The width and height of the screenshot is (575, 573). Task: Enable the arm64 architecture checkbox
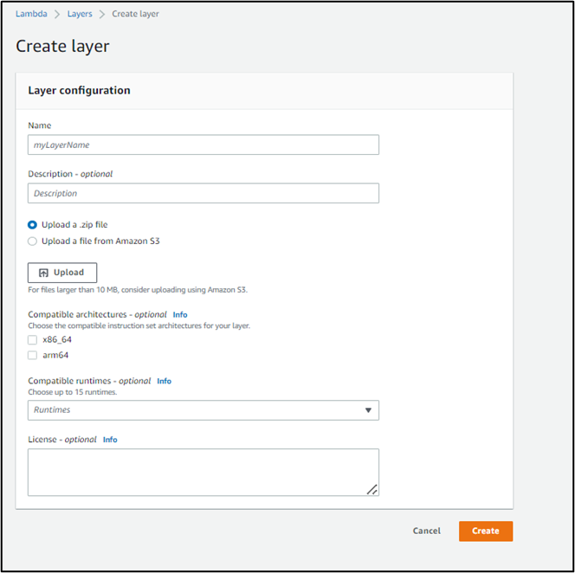(33, 355)
